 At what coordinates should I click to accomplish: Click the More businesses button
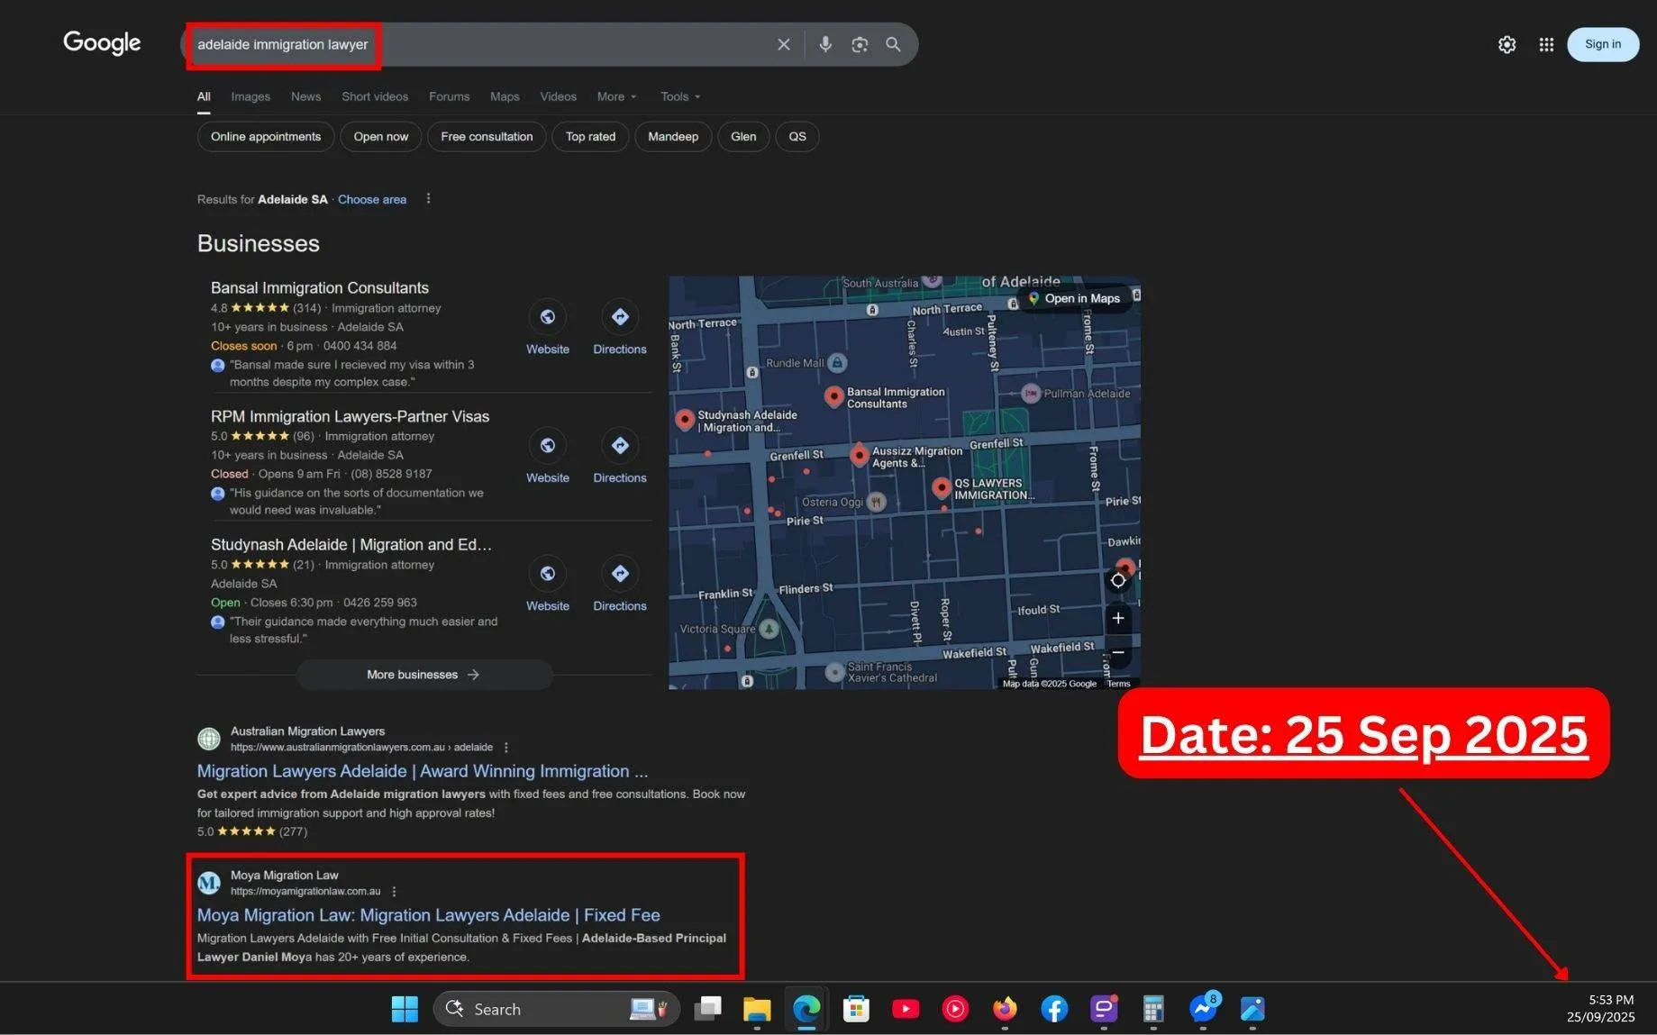[x=423, y=674]
